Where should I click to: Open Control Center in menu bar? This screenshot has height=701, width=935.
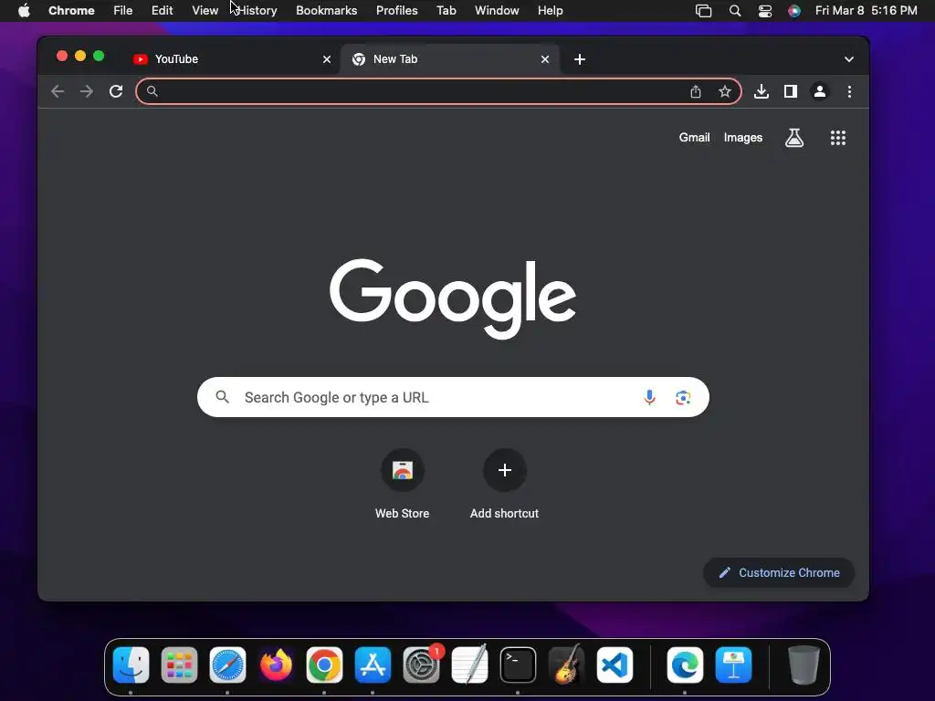point(765,11)
